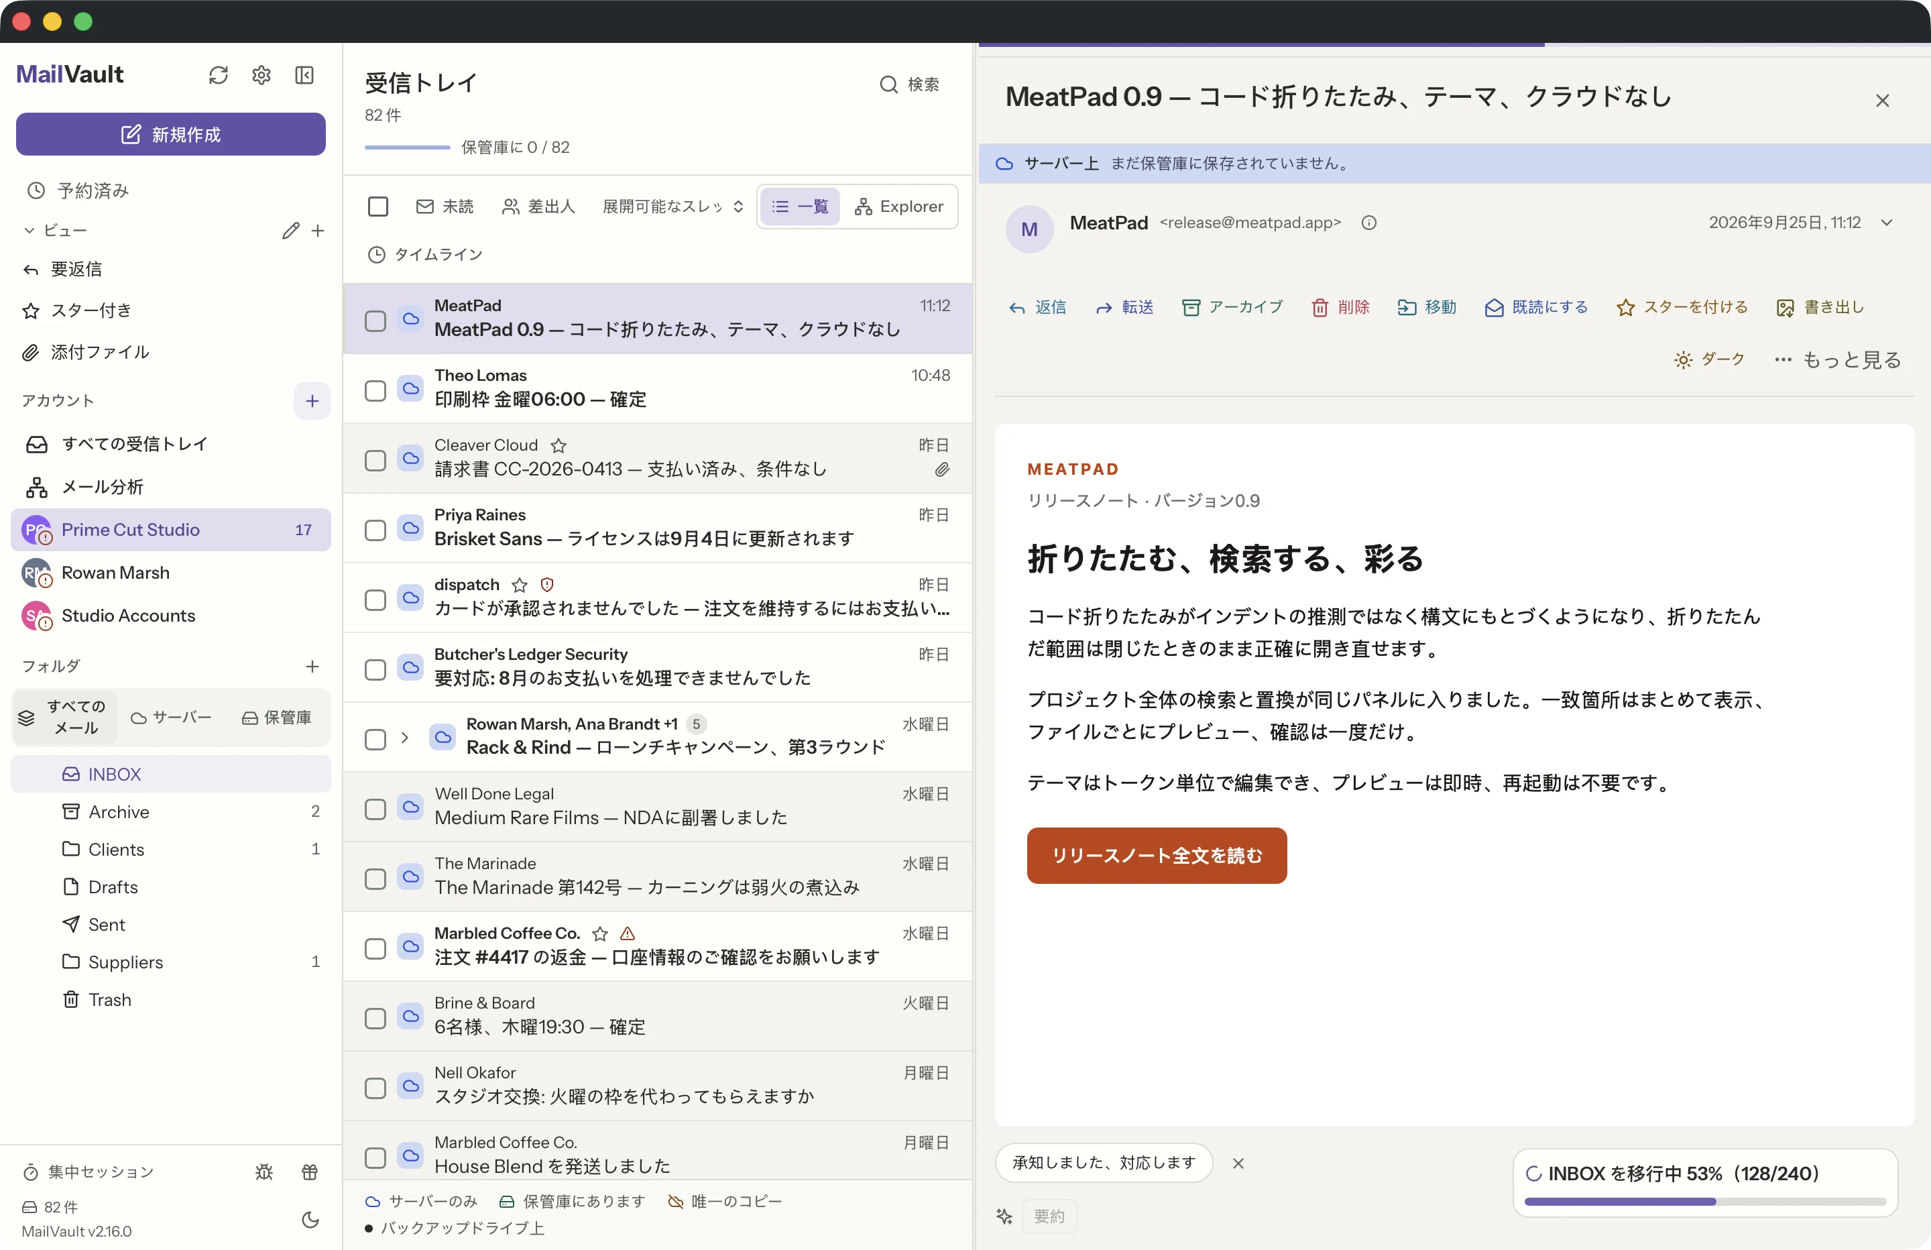Toggle the select-all checkbox in list toolbar
1931x1250 pixels.
tap(378, 207)
